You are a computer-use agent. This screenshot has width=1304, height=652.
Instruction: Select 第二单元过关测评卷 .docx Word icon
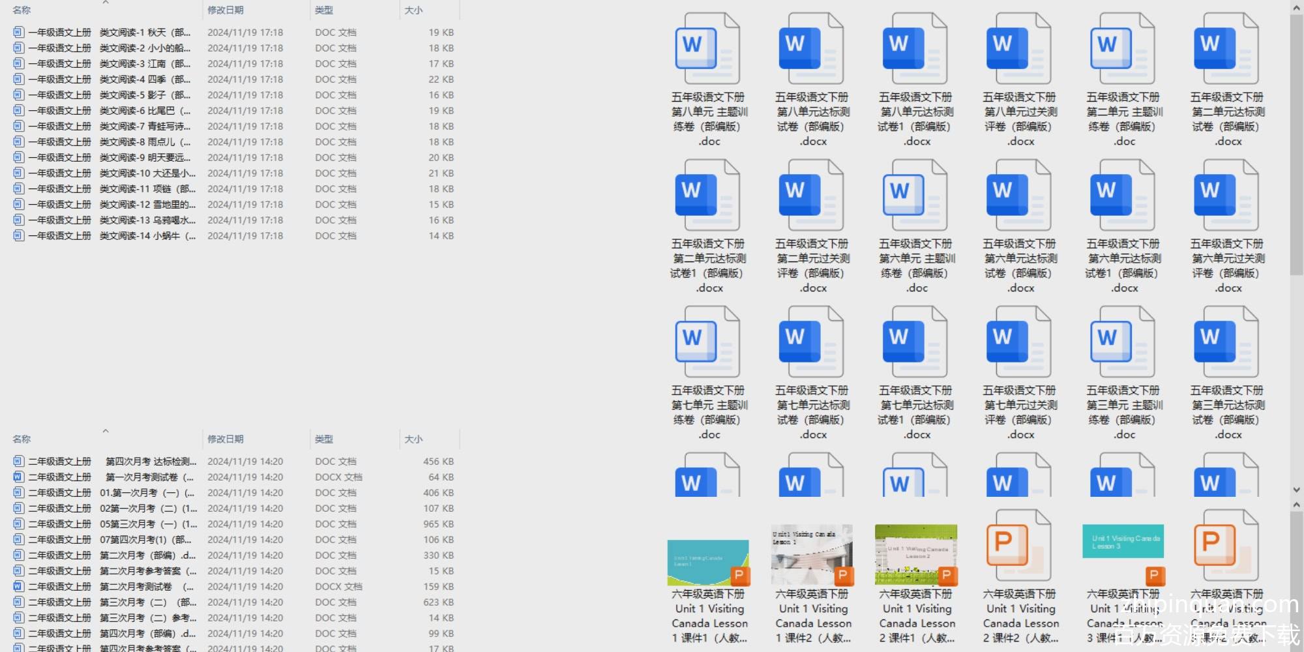coord(812,196)
